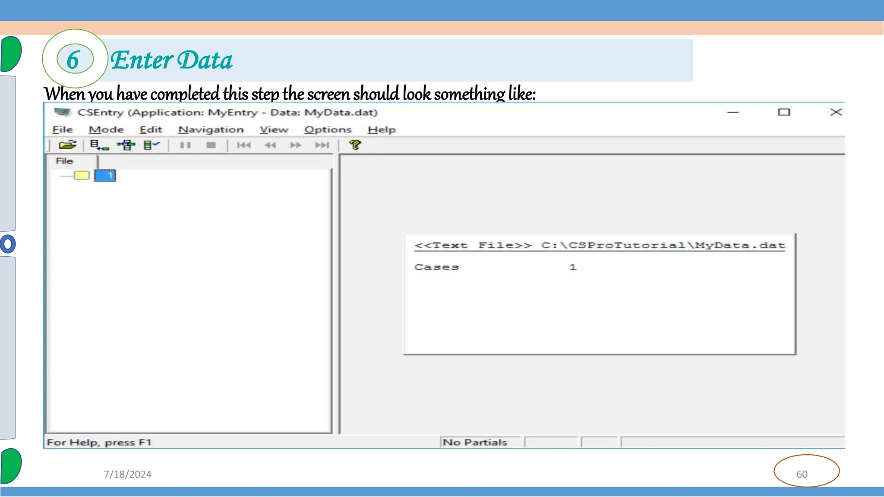884x497 pixels.
Task: Select case 1 in the case tree
Action: 105,176
